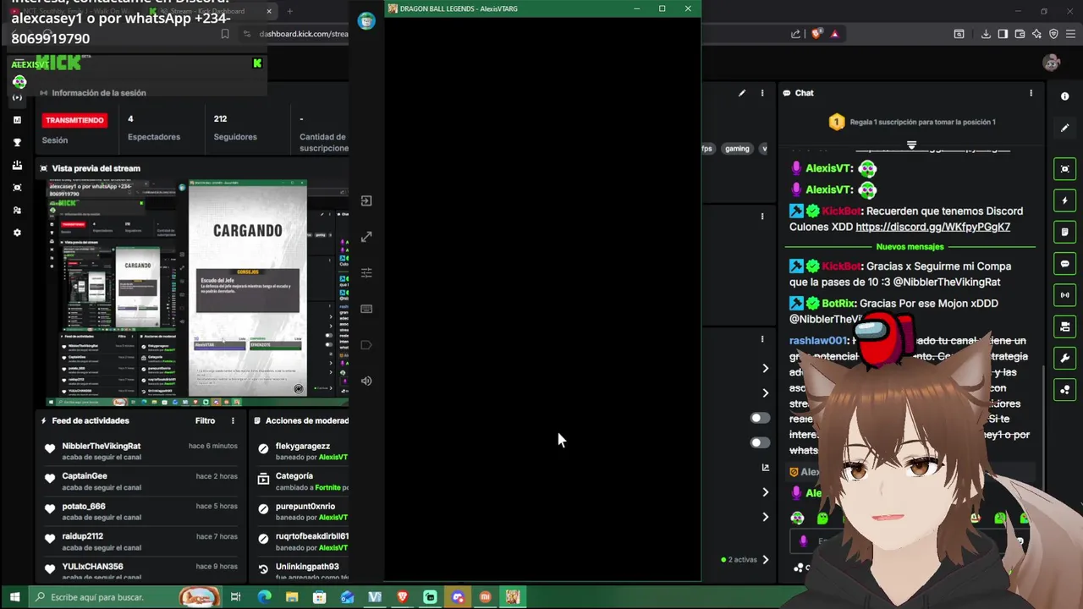Screen dimensions: 1083x609
Task: Open the Filtro dropdown in activity feed
Action: 206,420
